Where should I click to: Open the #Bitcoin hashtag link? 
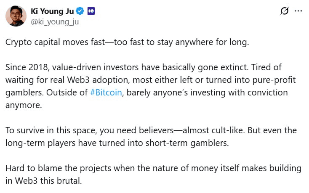pos(106,93)
